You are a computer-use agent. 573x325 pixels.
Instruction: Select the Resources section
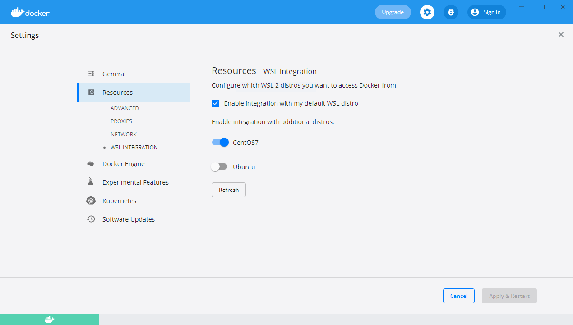134,92
